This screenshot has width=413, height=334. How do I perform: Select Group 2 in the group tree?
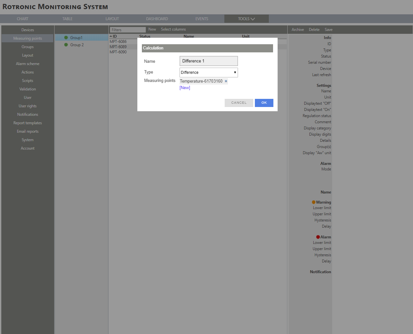pos(77,45)
